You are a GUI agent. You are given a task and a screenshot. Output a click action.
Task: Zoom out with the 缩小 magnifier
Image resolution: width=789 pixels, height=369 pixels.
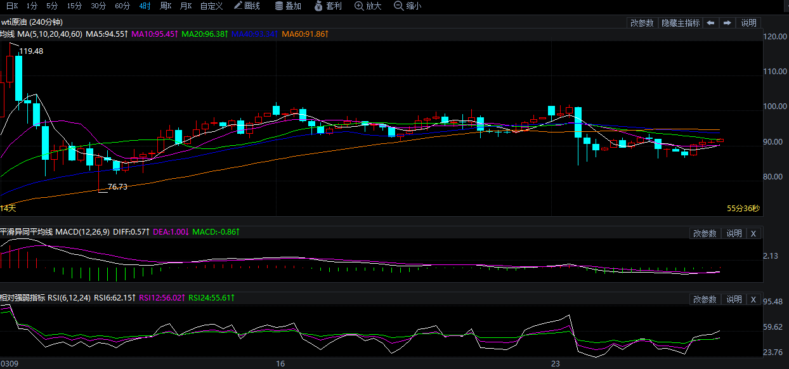pos(407,6)
